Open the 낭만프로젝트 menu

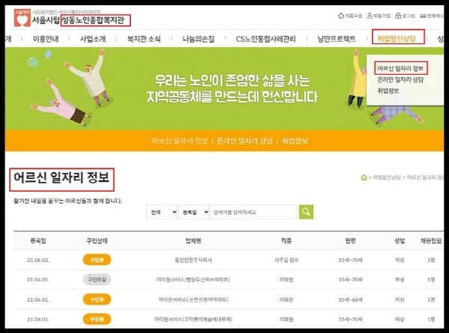pos(337,39)
